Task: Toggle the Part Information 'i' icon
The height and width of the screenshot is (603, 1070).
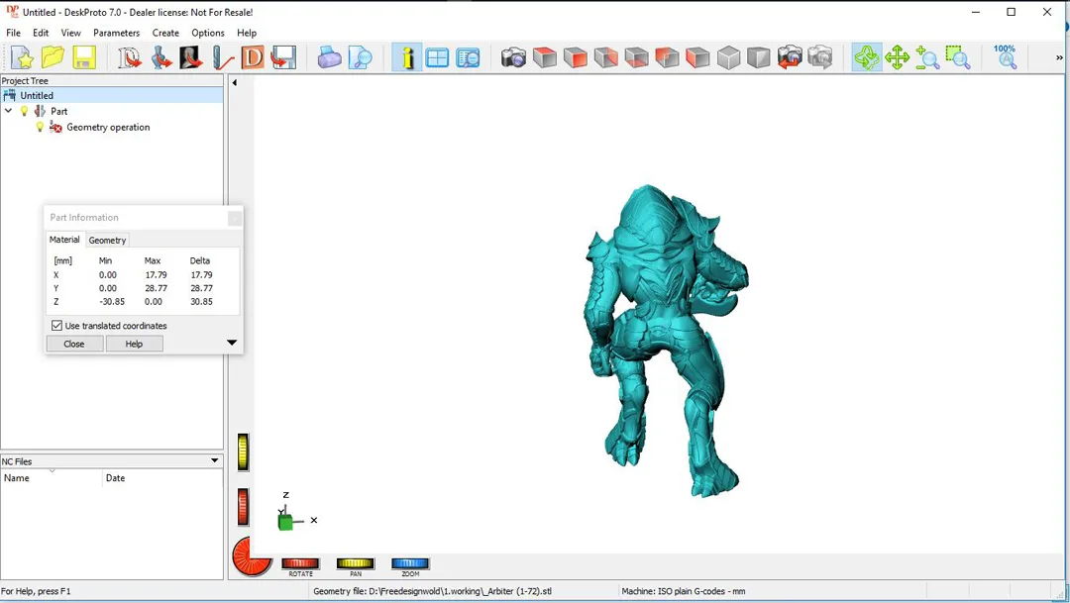Action: coord(407,58)
